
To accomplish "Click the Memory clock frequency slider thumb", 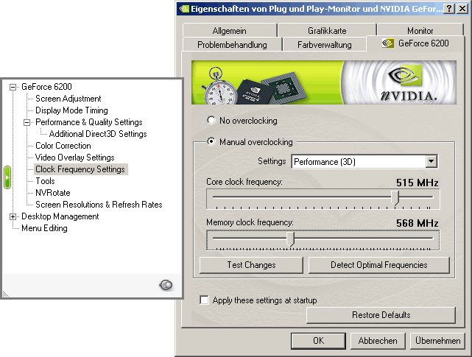I will point(290,239).
